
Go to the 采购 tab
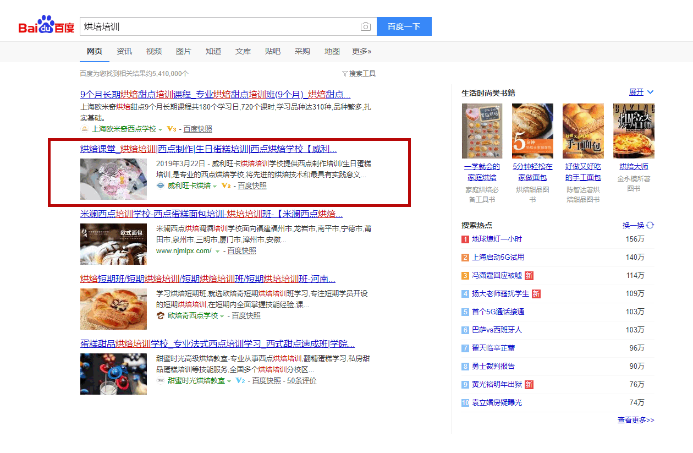pyautogui.click(x=302, y=52)
